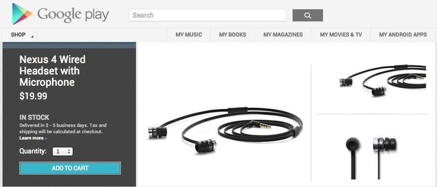Switch to MY MAGAZINES tab
Screen dimensions: 437x187
click(x=283, y=35)
